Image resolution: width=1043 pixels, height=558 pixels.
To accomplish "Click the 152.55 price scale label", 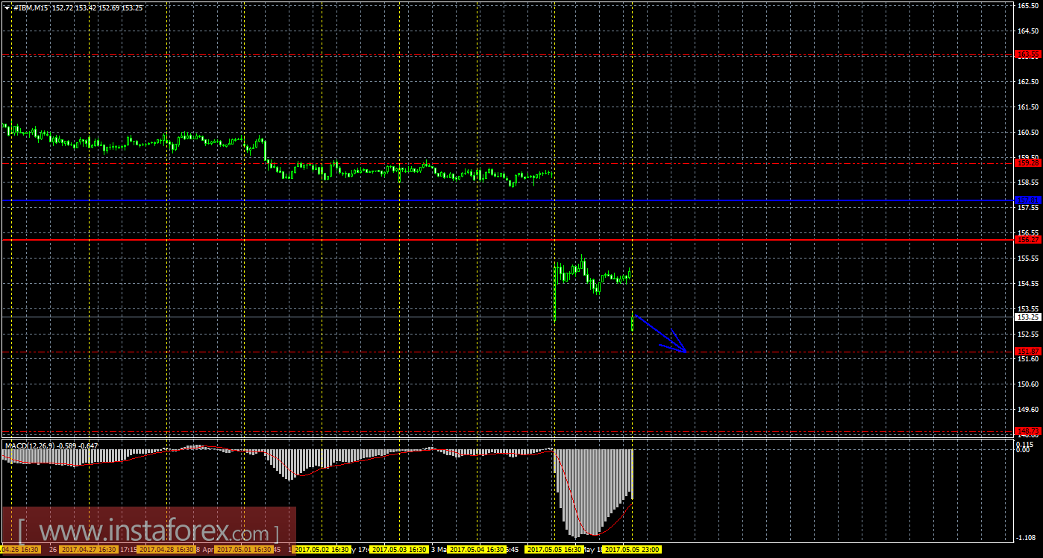I will pyautogui.click(x=1028, y=334).
